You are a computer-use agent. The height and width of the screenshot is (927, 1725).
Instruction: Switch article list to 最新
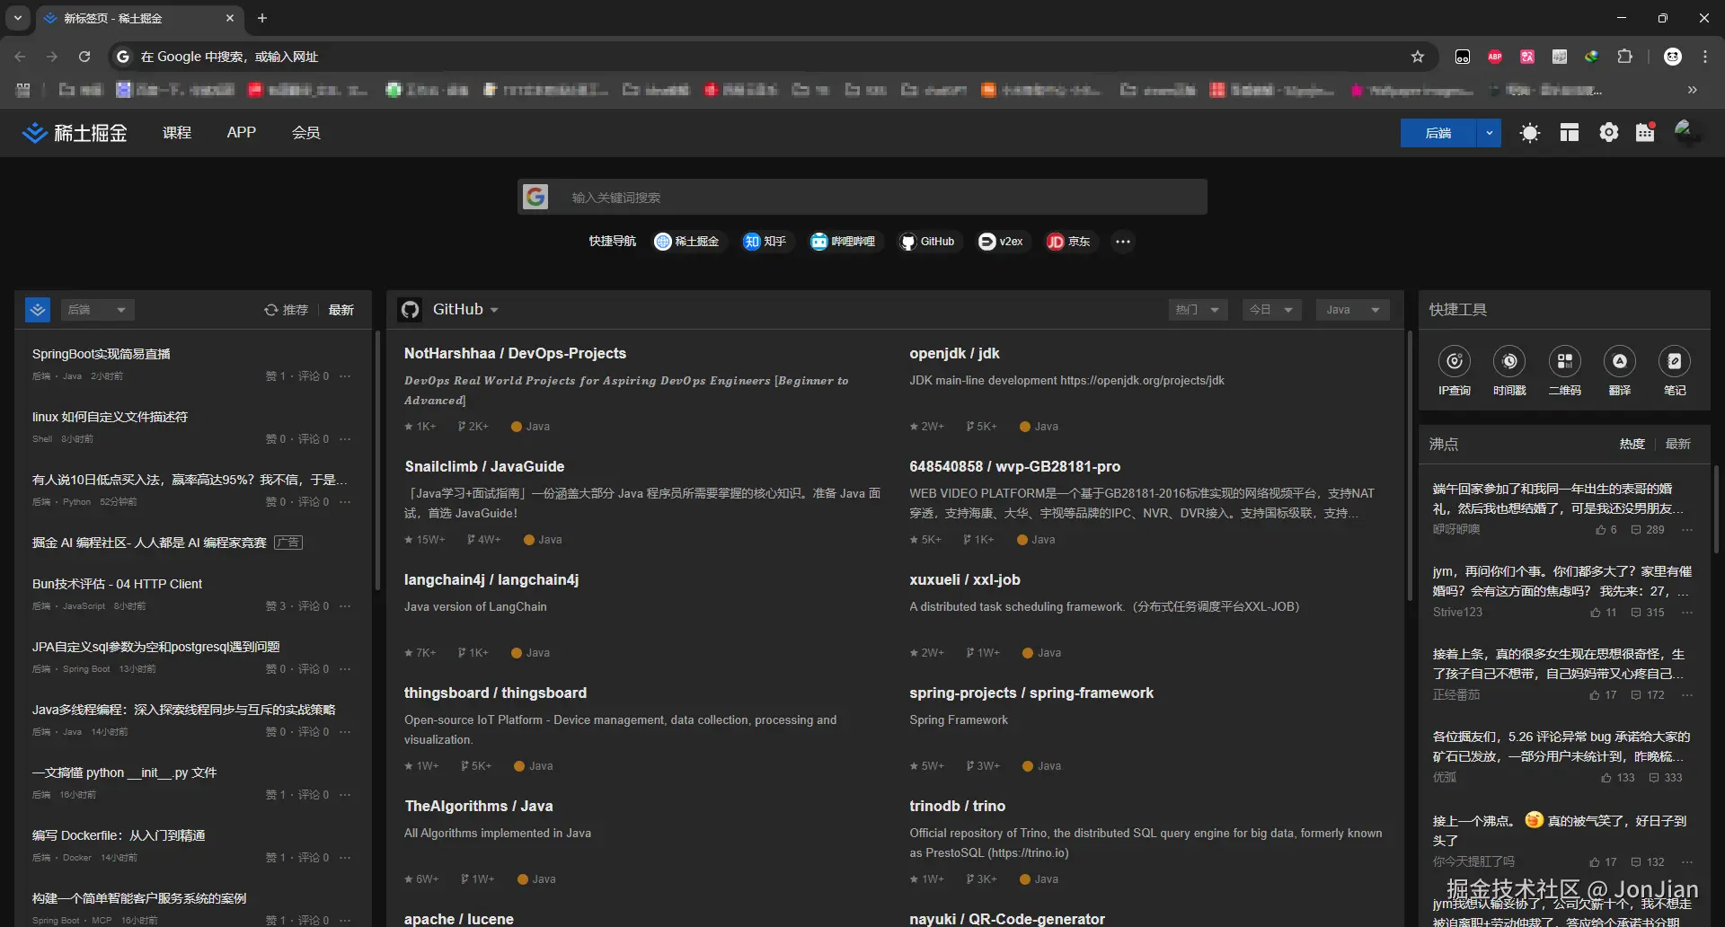click(x=341, y=310)
